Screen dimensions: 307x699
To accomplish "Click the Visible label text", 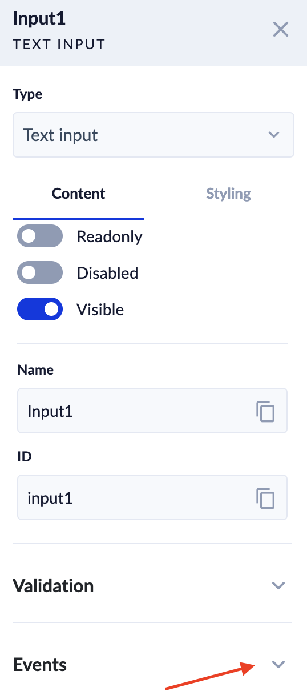I will tap(100, 310).
